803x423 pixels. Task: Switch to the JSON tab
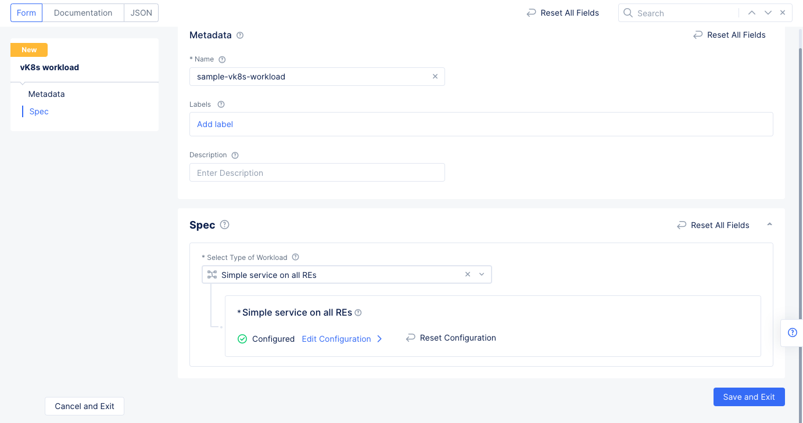pyautogui.click(x=141, y=13)
